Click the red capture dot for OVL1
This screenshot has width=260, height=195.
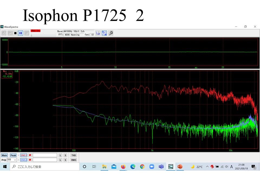pyautogui.click(x=30, y=155)
